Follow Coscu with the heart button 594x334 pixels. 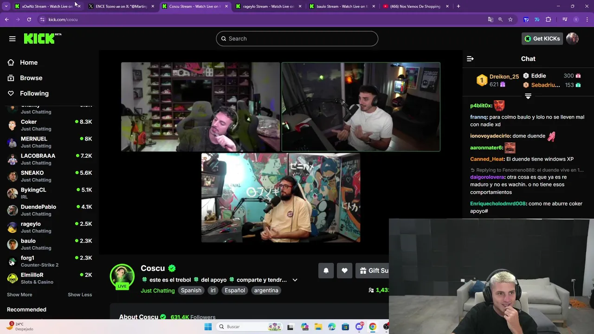pyautogui.click(x=344, y=270)
